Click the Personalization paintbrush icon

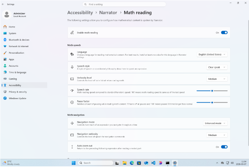click(x=5, y=53)
